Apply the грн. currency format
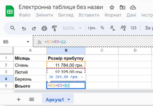This screenshot has height=106, width=153. pyautogui.click(x=92, y=28)
